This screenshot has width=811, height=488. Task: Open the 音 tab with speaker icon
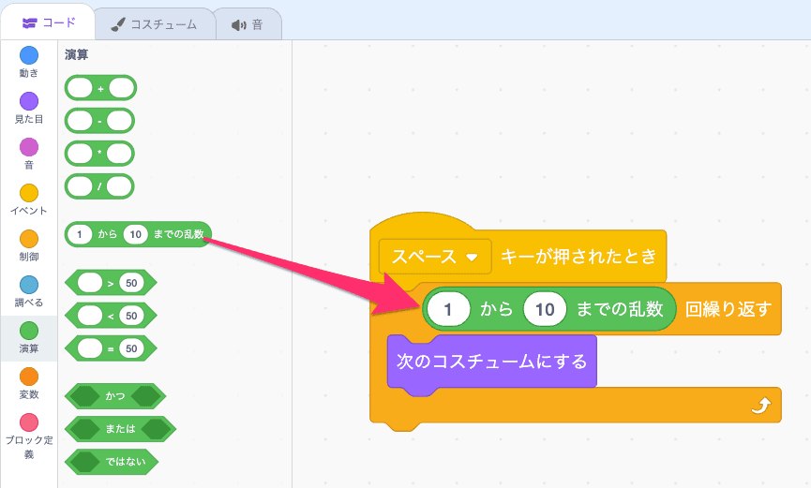pos(248,24)
